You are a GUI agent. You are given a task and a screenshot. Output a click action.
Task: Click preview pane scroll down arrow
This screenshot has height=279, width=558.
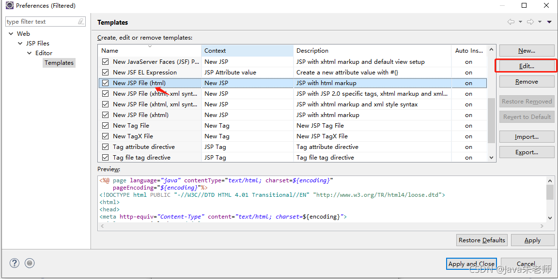coord(550,218)
